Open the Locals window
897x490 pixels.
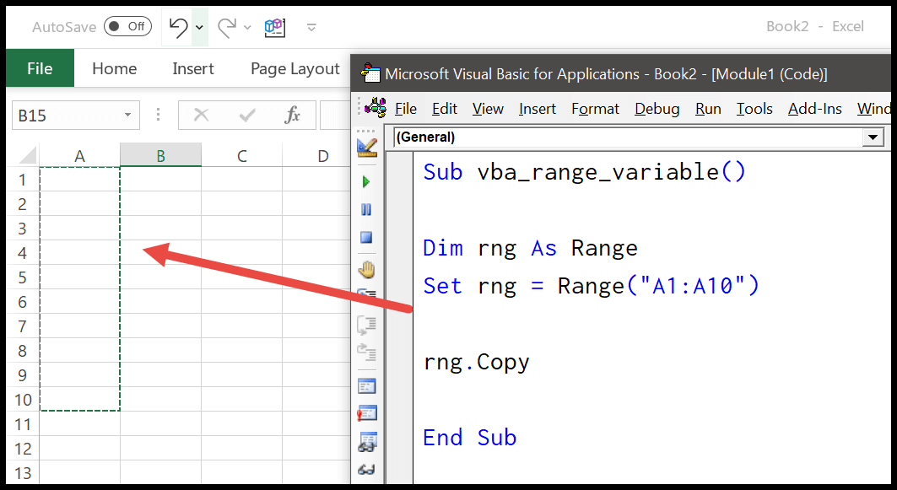pyautogui.click(x=366, y=385)
